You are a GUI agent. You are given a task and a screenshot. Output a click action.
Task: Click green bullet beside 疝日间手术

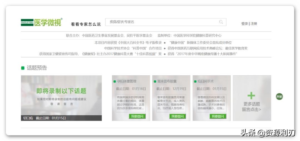pyautogui.click(x=195, y=81)
